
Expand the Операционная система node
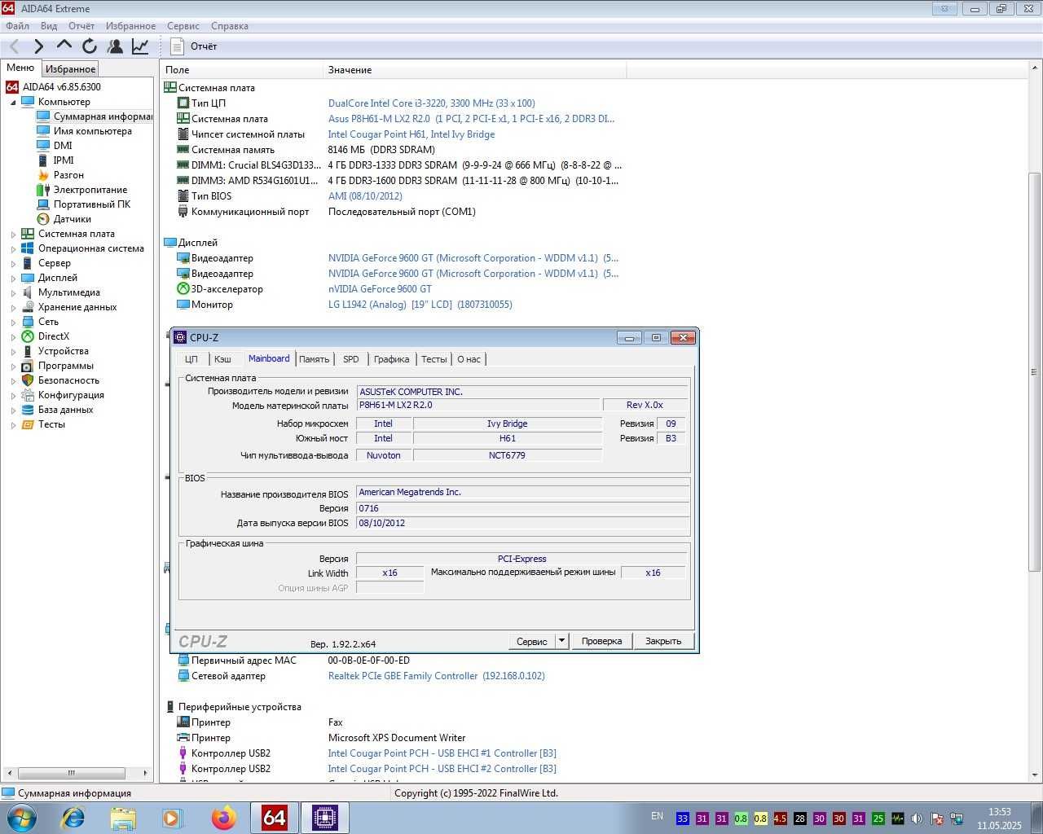[13, 248]
